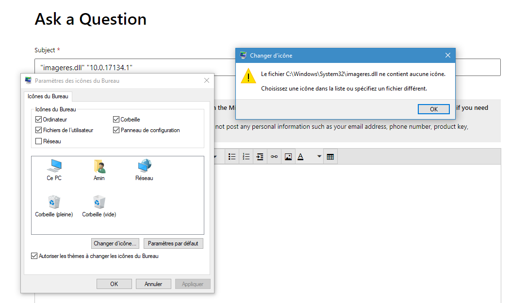Select the Corbeille (pleine) icon
510x303 pixels.
54,206
